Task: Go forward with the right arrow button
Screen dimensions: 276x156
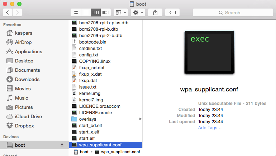Action: point(17,12)
